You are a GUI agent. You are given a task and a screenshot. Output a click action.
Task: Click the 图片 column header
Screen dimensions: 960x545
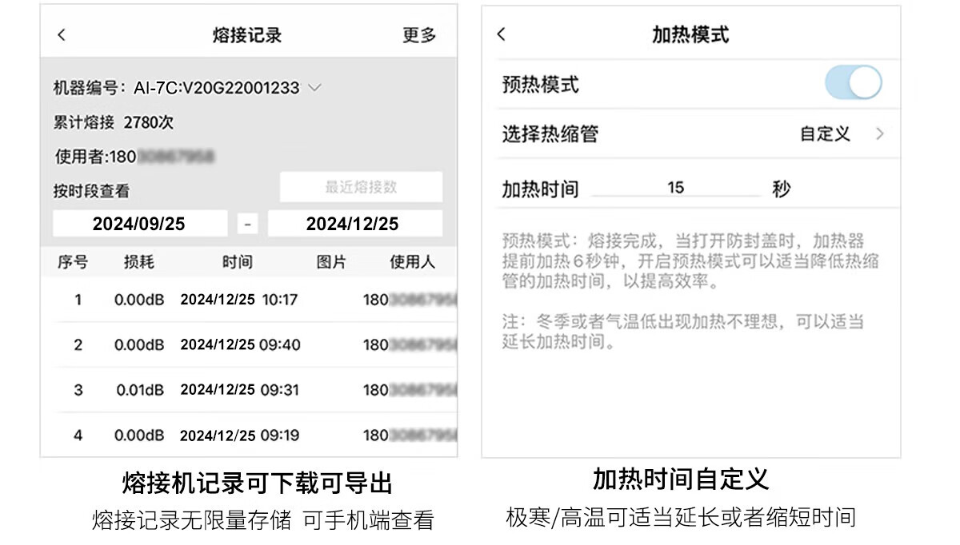331,262
